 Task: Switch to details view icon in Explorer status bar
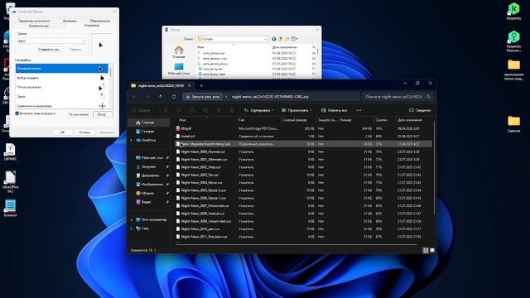click(426, 250)
